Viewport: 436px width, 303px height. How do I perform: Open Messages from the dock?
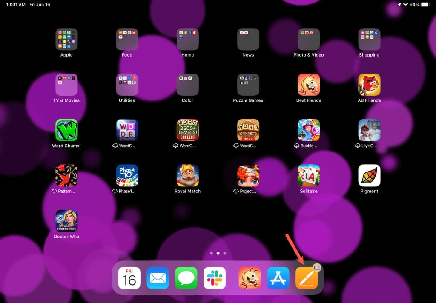(186, 278)
